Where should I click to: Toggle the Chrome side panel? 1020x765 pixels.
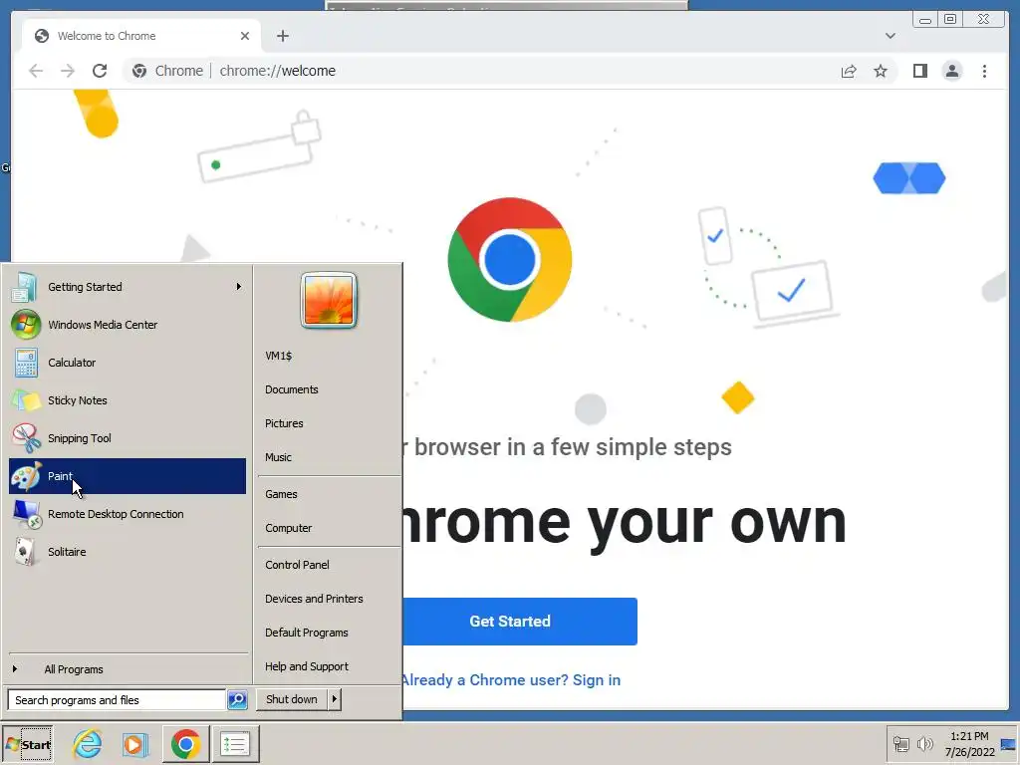(919, 71)
